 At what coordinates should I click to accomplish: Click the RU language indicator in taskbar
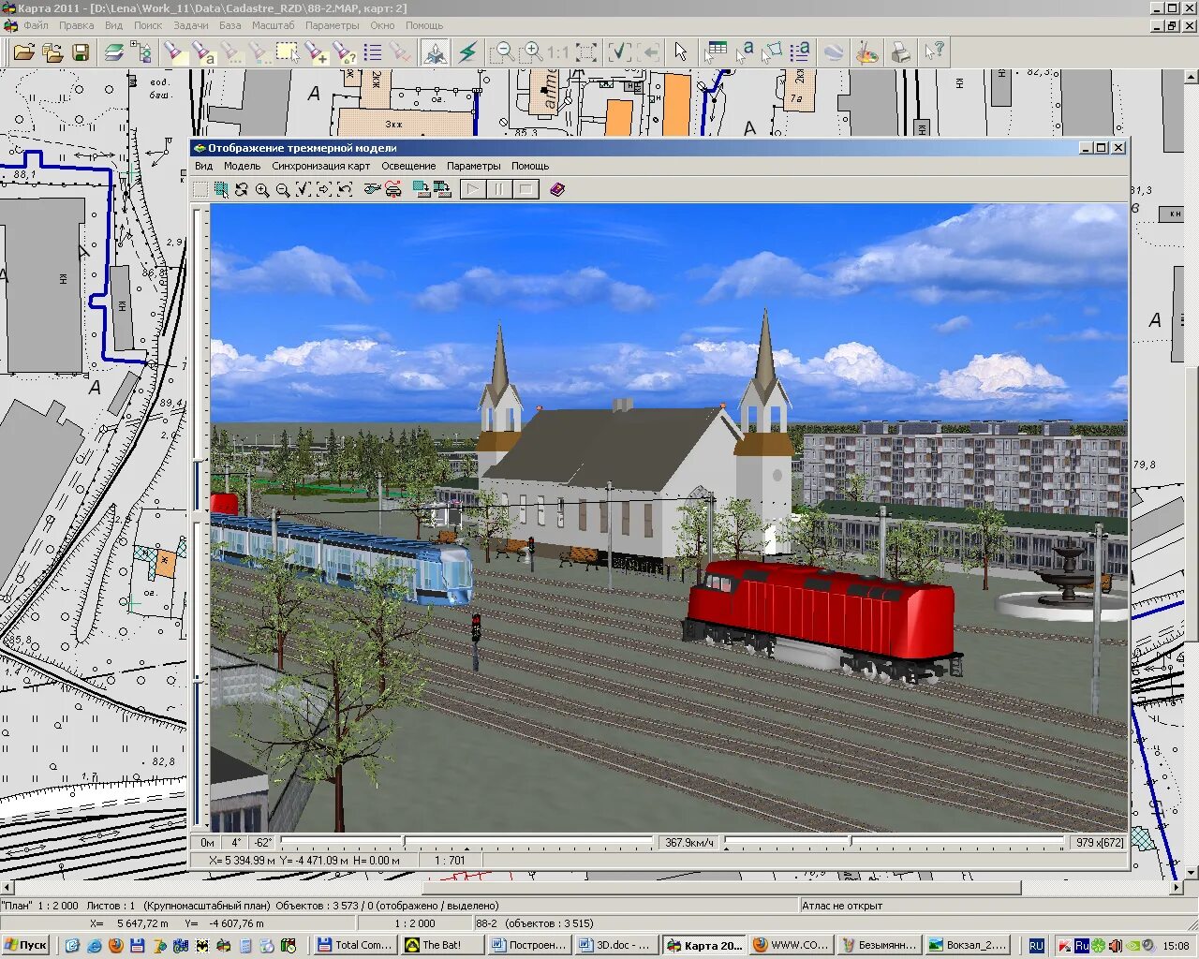click(1036, 945)
